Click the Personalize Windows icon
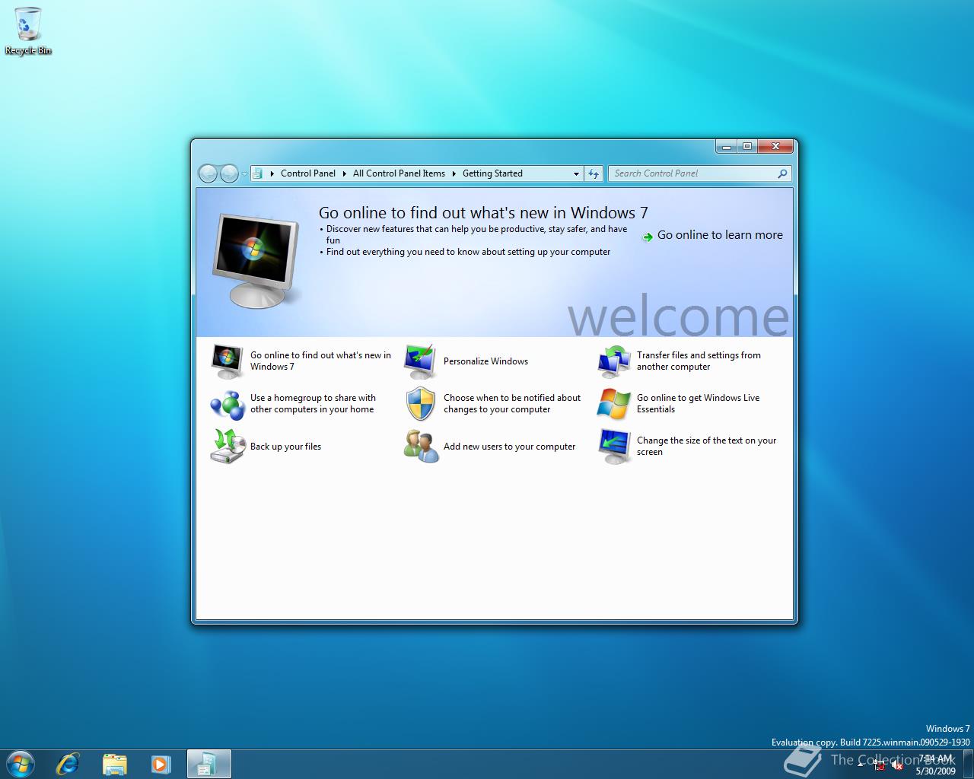Viewport: 974px width, 779px height. 420,361
